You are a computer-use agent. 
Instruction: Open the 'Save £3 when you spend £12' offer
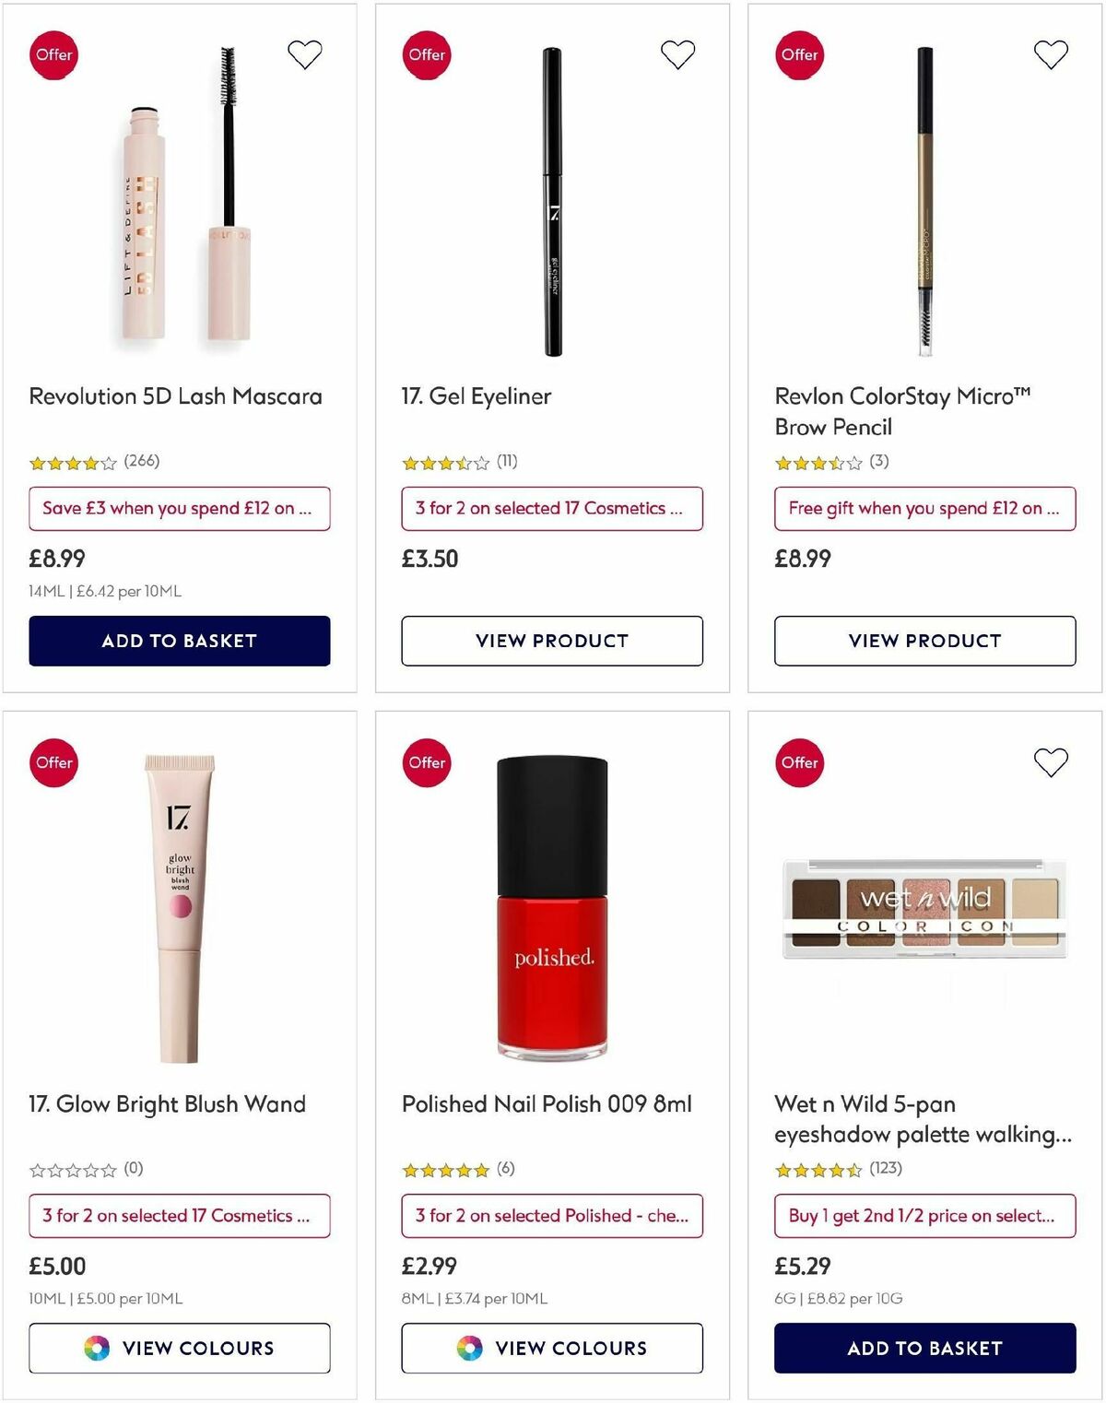pyautogui.click(x=180, y=508)
